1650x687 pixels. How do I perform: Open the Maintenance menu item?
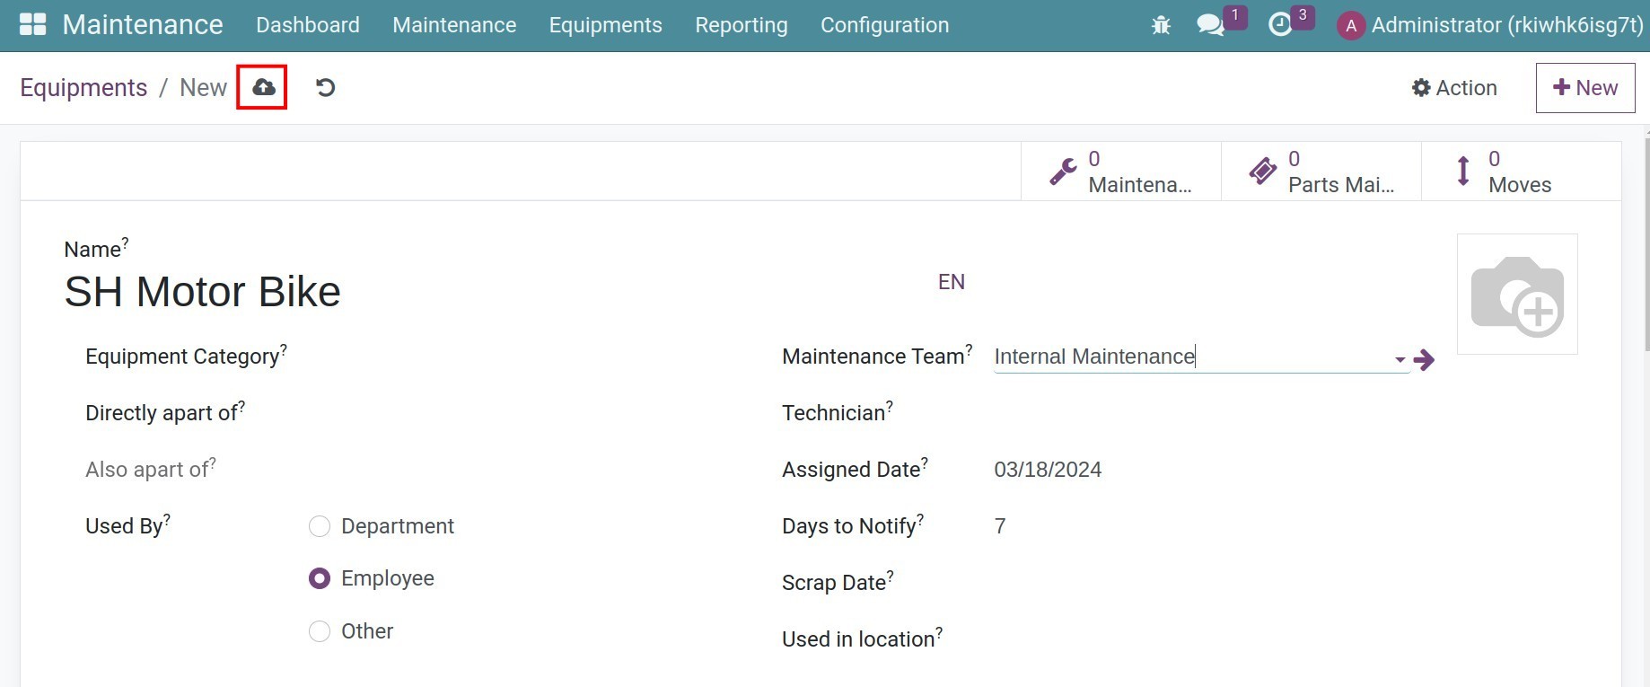click(x=454, y=25)
